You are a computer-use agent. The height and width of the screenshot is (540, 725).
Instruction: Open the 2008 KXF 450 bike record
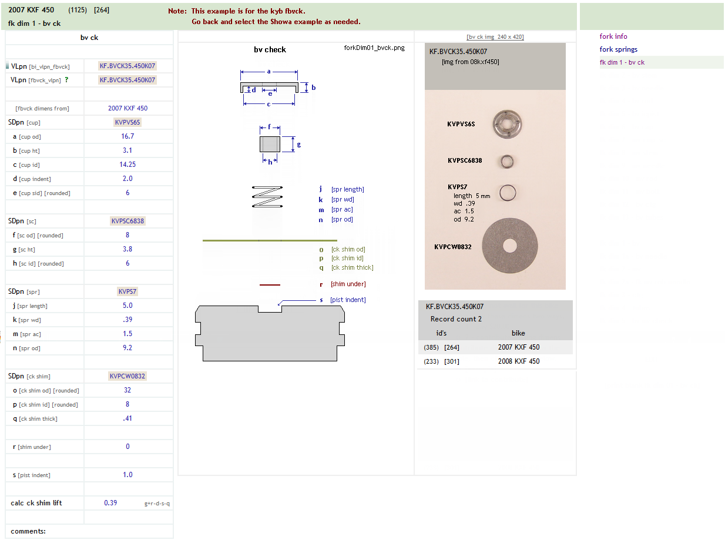click(x=518, y=361)
